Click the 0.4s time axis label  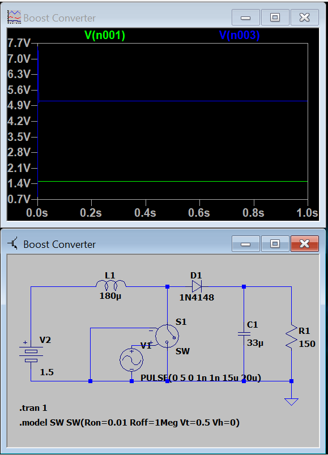(145, 213)
